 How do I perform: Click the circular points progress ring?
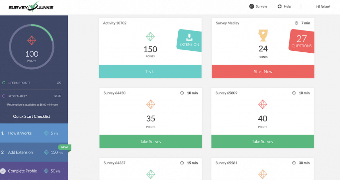[x=32, y=47]
